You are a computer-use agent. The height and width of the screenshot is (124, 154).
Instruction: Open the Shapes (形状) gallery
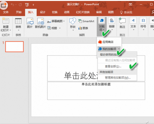[x=72, y=21]
